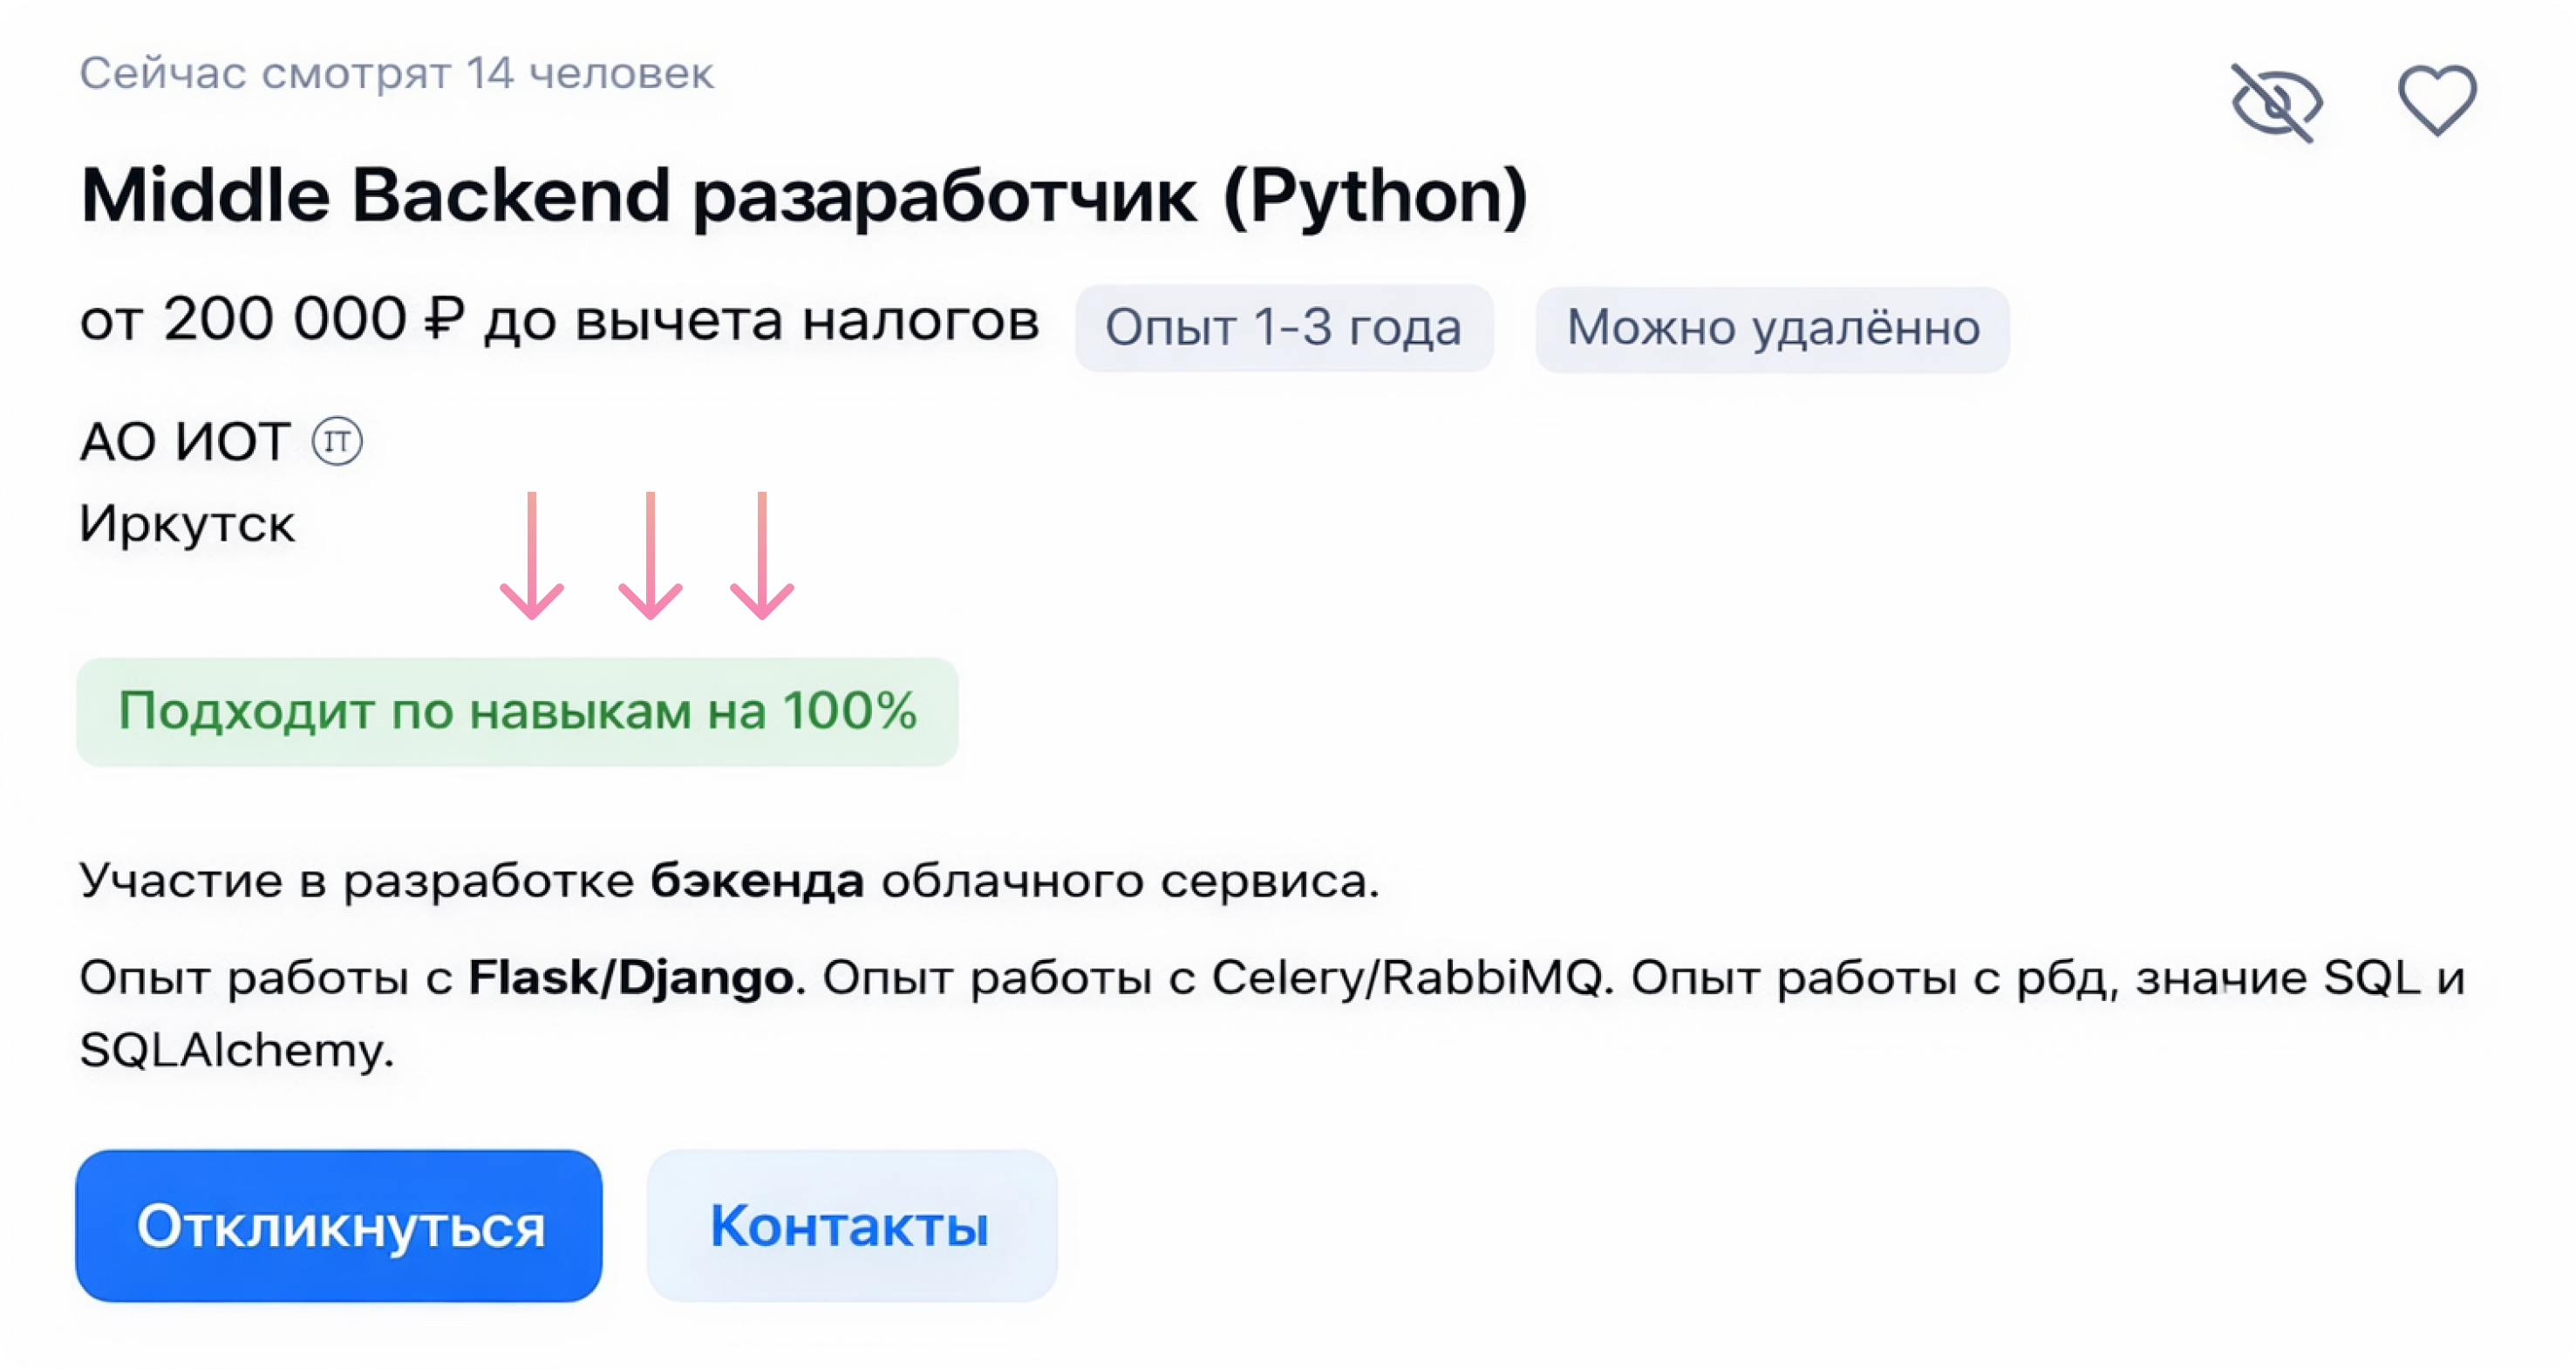Viewport: 2576px width, 1369px height.
Task: Select the "Опыт 1-3 года" tag
Action: pos(1283,328)
